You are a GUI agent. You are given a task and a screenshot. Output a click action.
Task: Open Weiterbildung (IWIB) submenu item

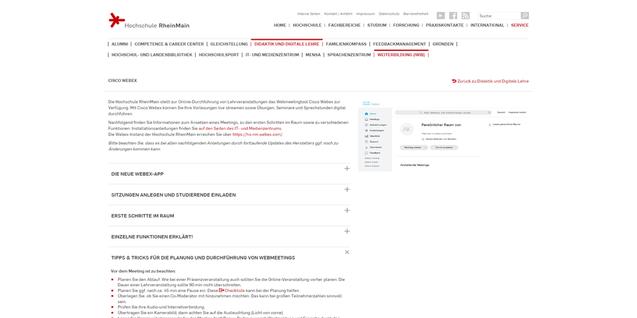[401, 55]
